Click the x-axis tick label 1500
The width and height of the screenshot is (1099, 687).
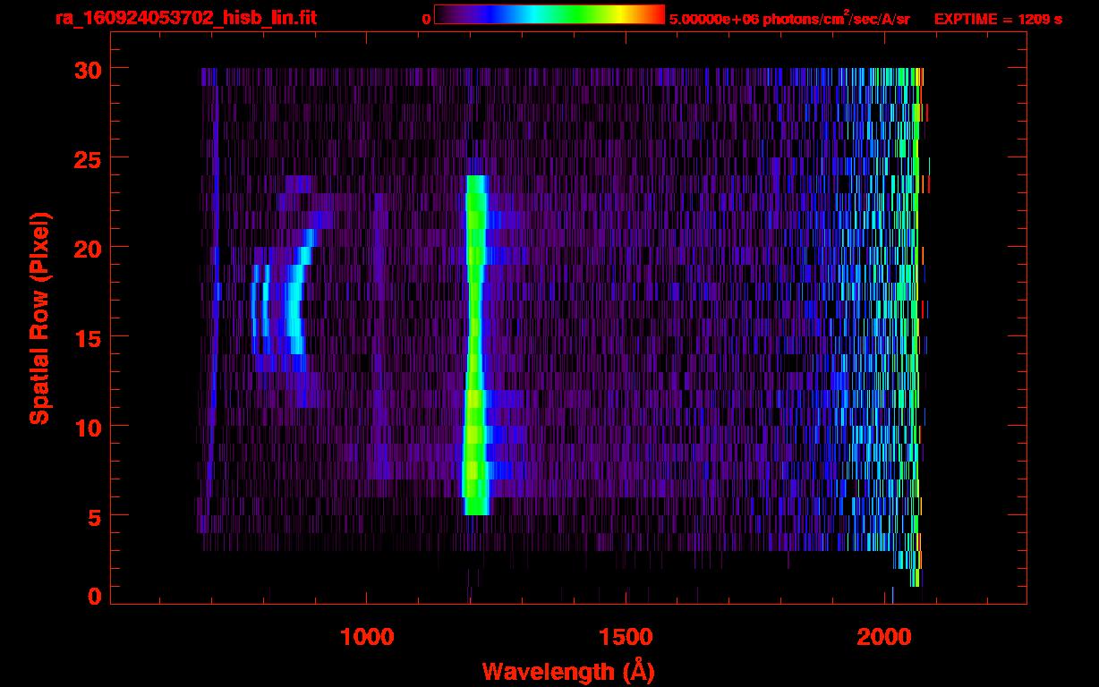tap(626, 636)
